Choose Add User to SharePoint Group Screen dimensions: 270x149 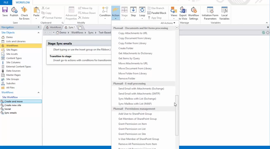(x=135, y=114)
